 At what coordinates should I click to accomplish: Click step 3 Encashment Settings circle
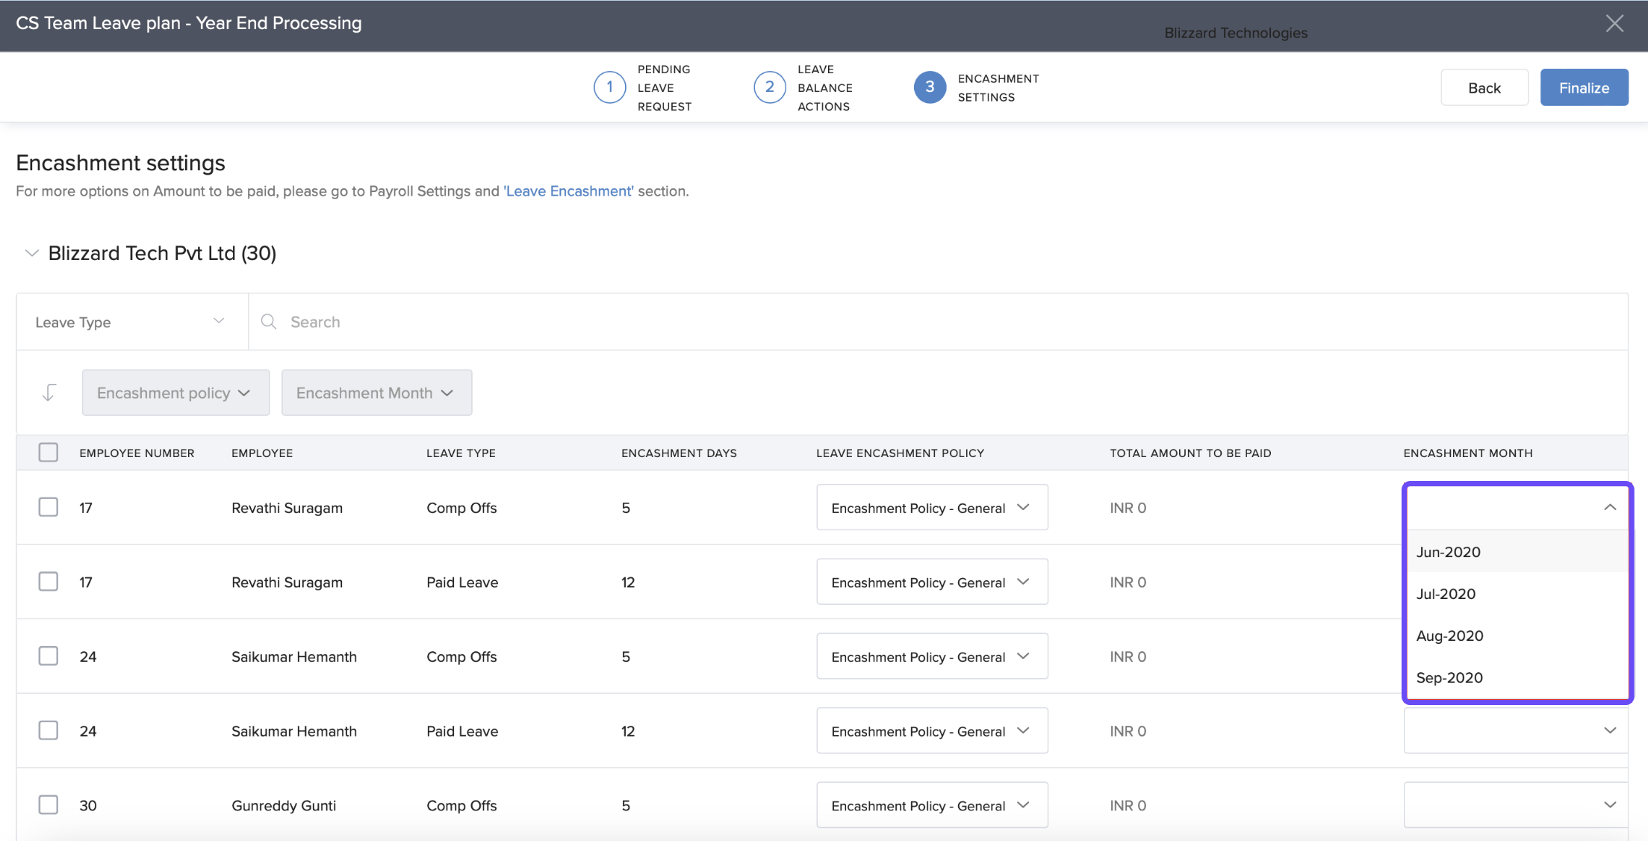click(x=930, y=87)
